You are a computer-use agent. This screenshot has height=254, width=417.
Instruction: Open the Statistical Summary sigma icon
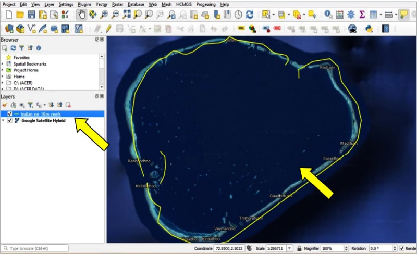[362, 15]
